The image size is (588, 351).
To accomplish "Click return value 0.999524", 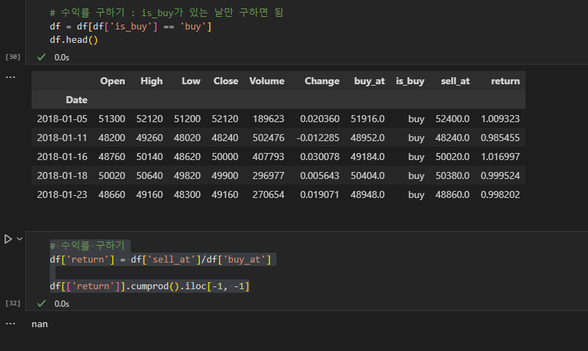I will (x=500, y=175).
